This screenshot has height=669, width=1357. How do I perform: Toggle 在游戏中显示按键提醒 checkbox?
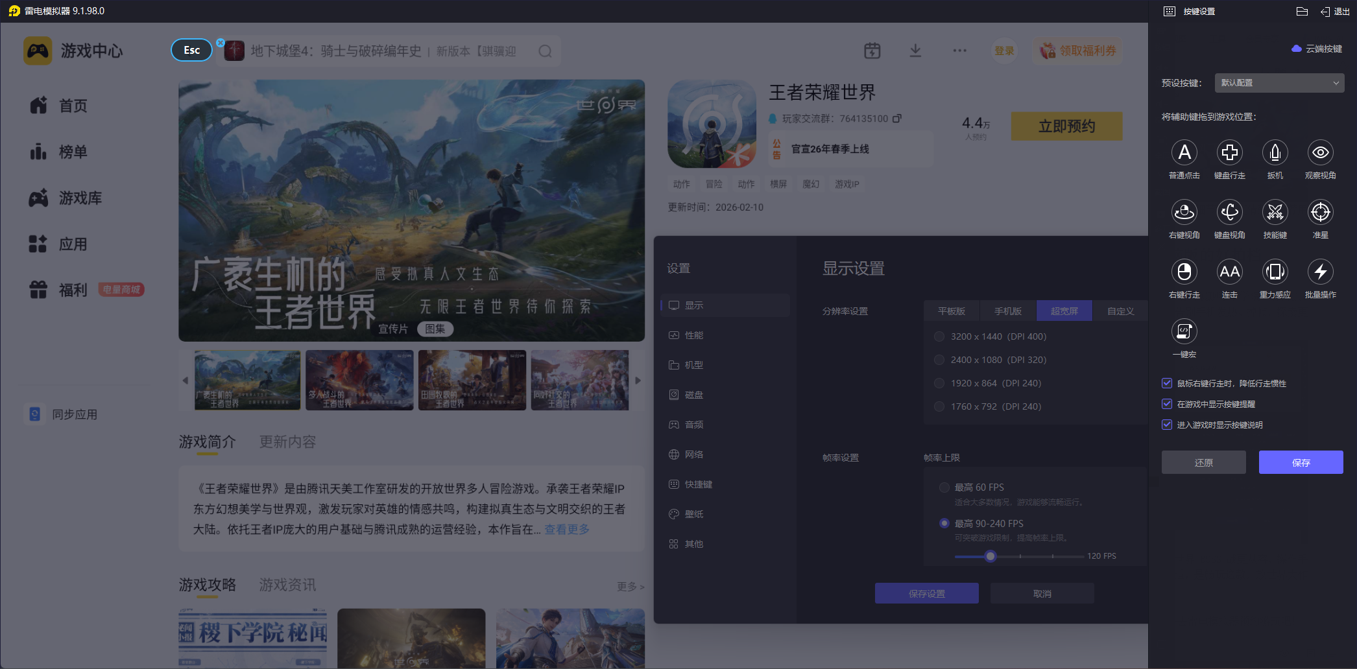[x=1167, y=404]
